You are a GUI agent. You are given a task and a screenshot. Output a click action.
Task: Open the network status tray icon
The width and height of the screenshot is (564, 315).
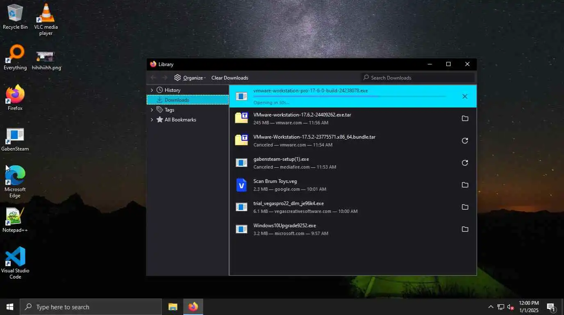pos(500,307)
